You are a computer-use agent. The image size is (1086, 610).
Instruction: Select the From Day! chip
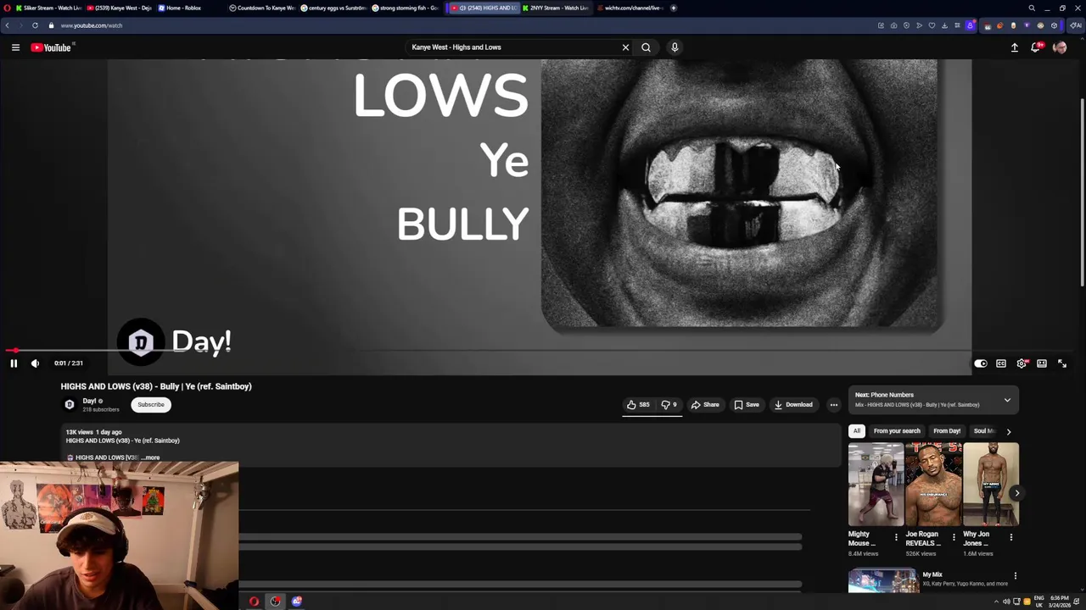point(947,431)
